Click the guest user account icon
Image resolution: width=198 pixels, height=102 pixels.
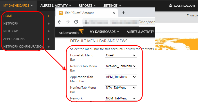pos(170,6)
